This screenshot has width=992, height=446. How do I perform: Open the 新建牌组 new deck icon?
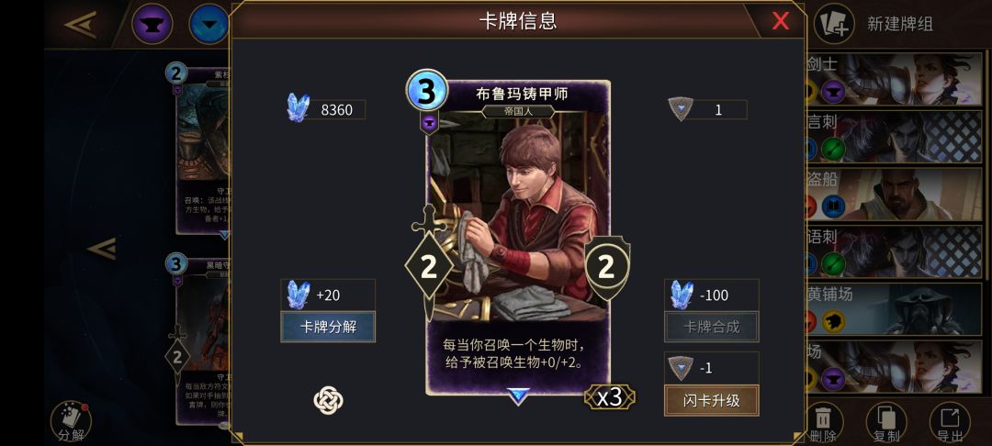tap(834, 24)
